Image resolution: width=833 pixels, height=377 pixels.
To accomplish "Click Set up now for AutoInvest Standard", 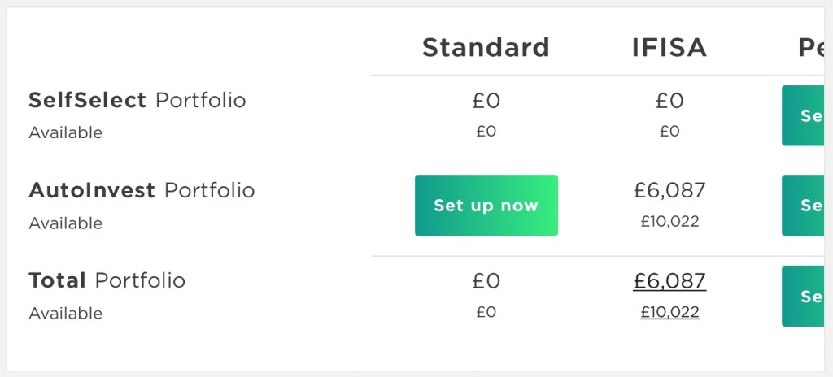I will pyautogui.click(x=486, y=206).
